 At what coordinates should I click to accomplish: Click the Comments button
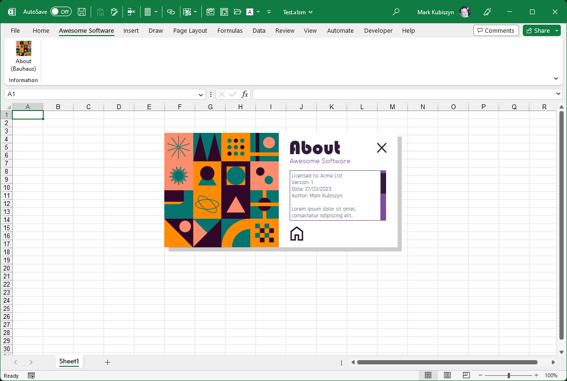[x=496, y=31]
